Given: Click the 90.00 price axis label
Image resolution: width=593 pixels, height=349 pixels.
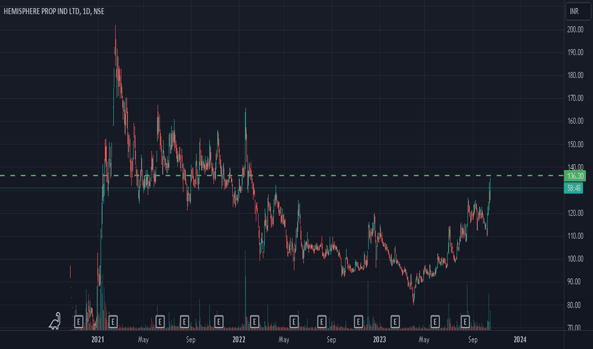Looking at the screenshot, I should point(575,282).
